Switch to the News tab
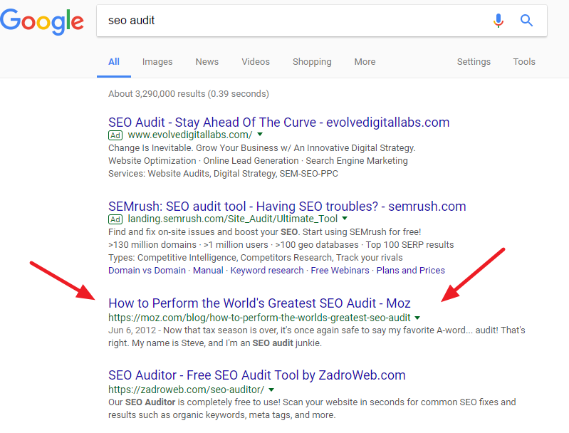 point(207,62)
